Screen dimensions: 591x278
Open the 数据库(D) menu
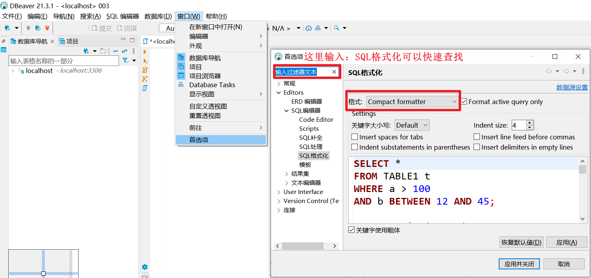click(x=158, y=16)
